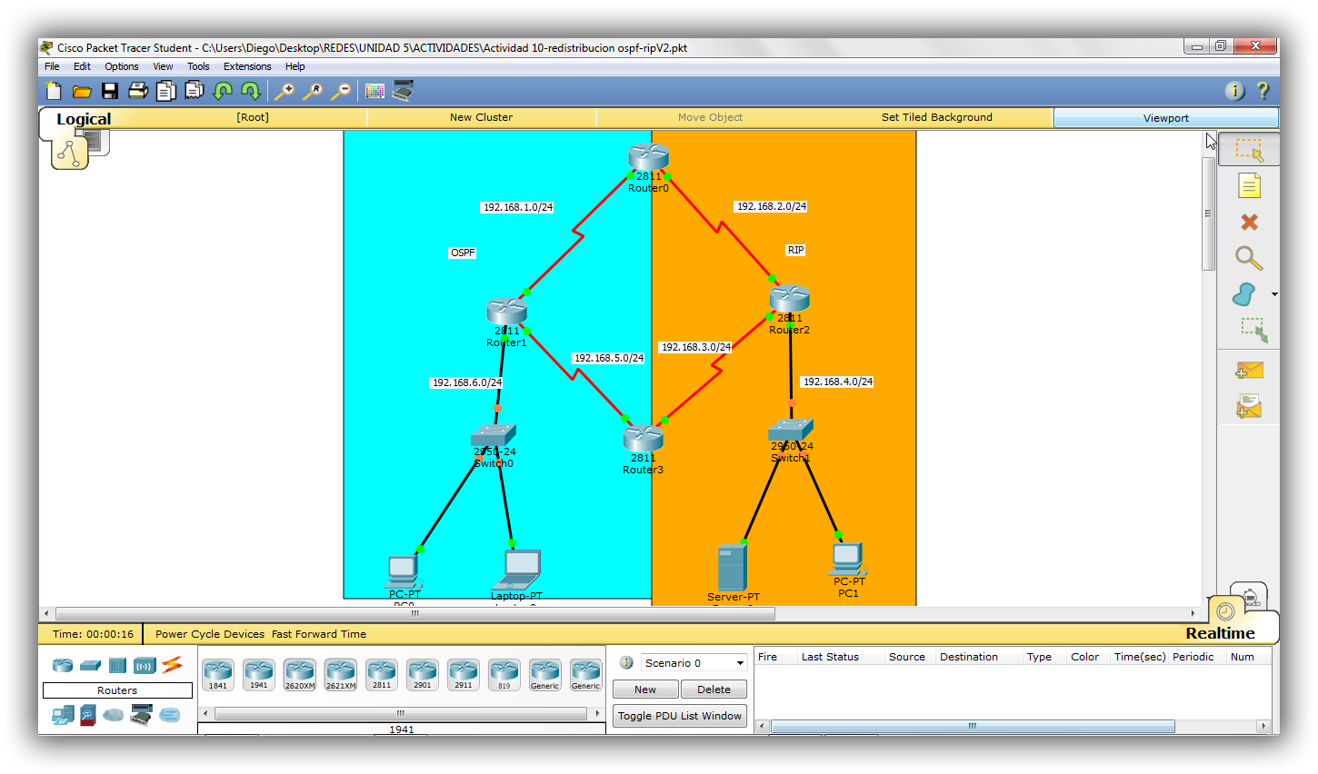Click New to create a scenario

(x=644, y=689)
